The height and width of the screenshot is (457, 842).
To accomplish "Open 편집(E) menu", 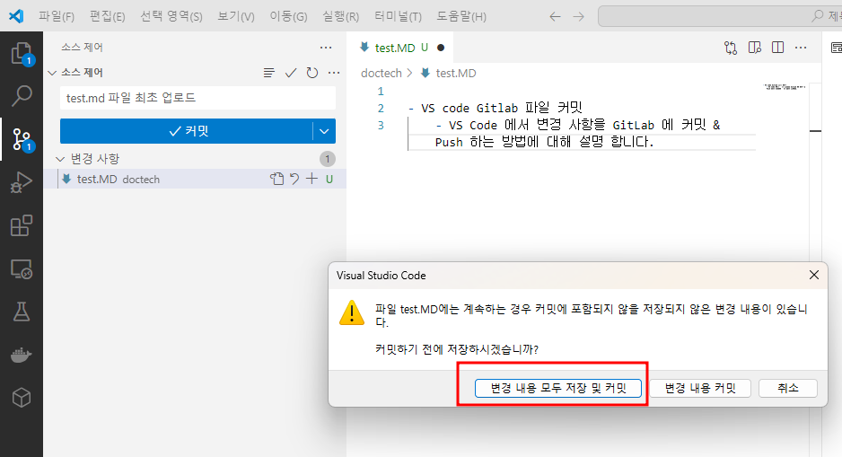I will 107,17.
